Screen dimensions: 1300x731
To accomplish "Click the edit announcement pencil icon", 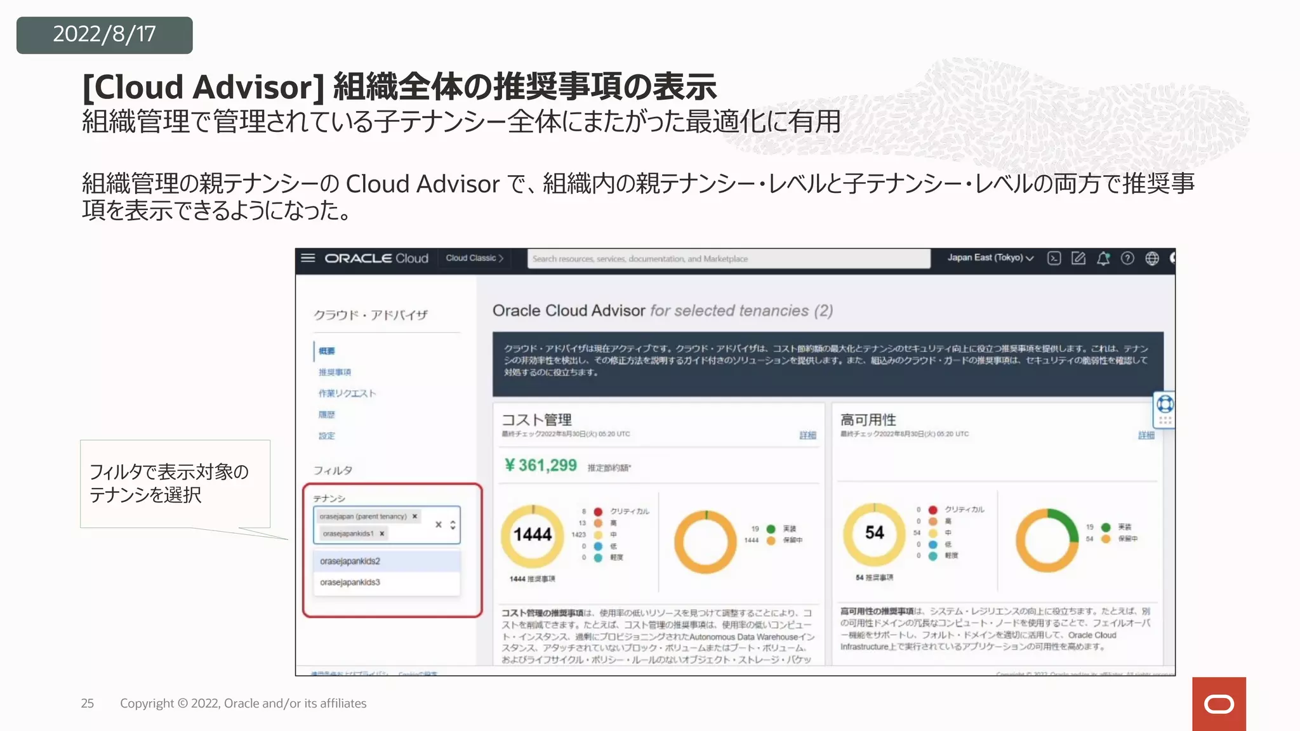I will (1078, 258).
